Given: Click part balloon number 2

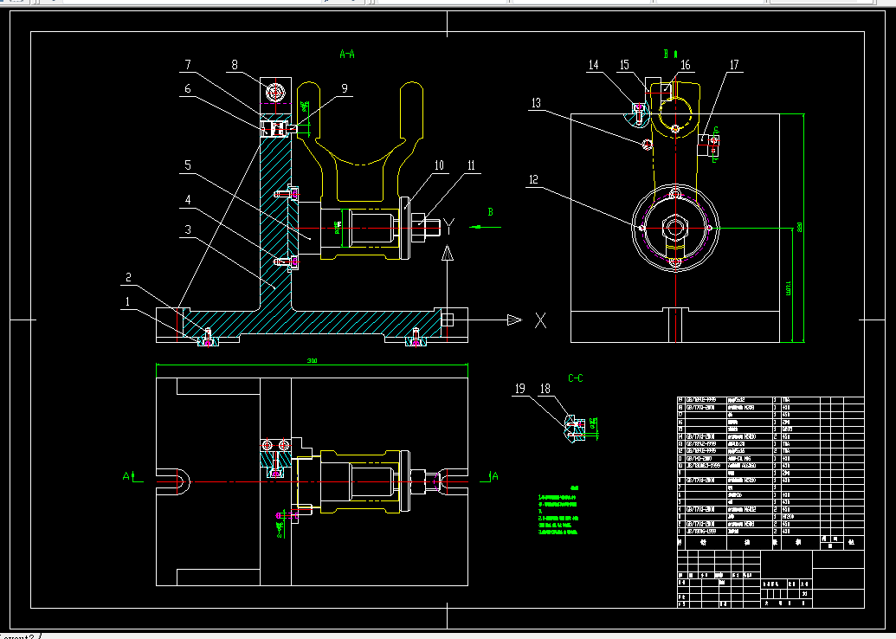Looking at the screenshot, I should click(129, 277).
